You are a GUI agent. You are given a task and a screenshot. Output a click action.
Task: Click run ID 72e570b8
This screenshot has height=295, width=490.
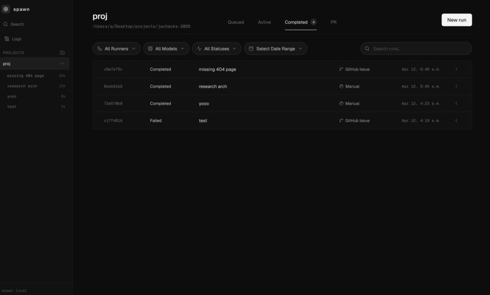coord(113,103)
